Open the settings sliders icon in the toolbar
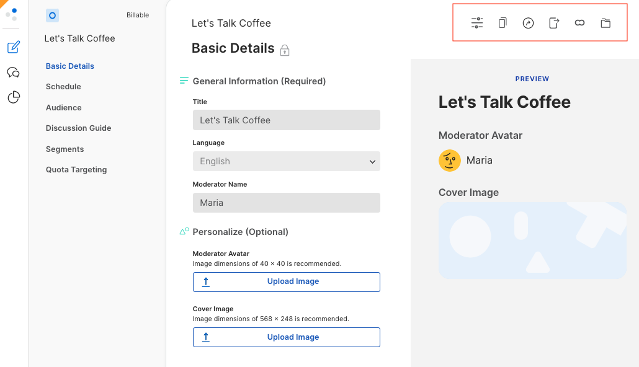Image resolution: width=639 pixels, height=367 pixels. [x=476, y=23]
